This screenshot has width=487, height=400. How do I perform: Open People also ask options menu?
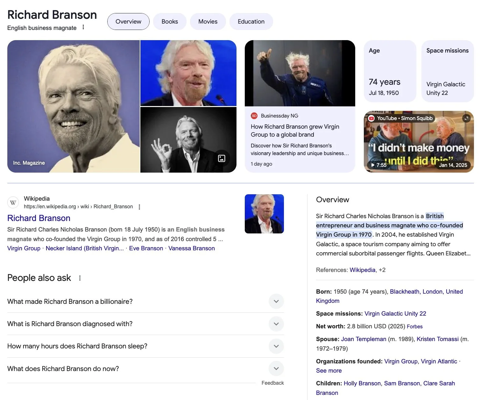80,278
